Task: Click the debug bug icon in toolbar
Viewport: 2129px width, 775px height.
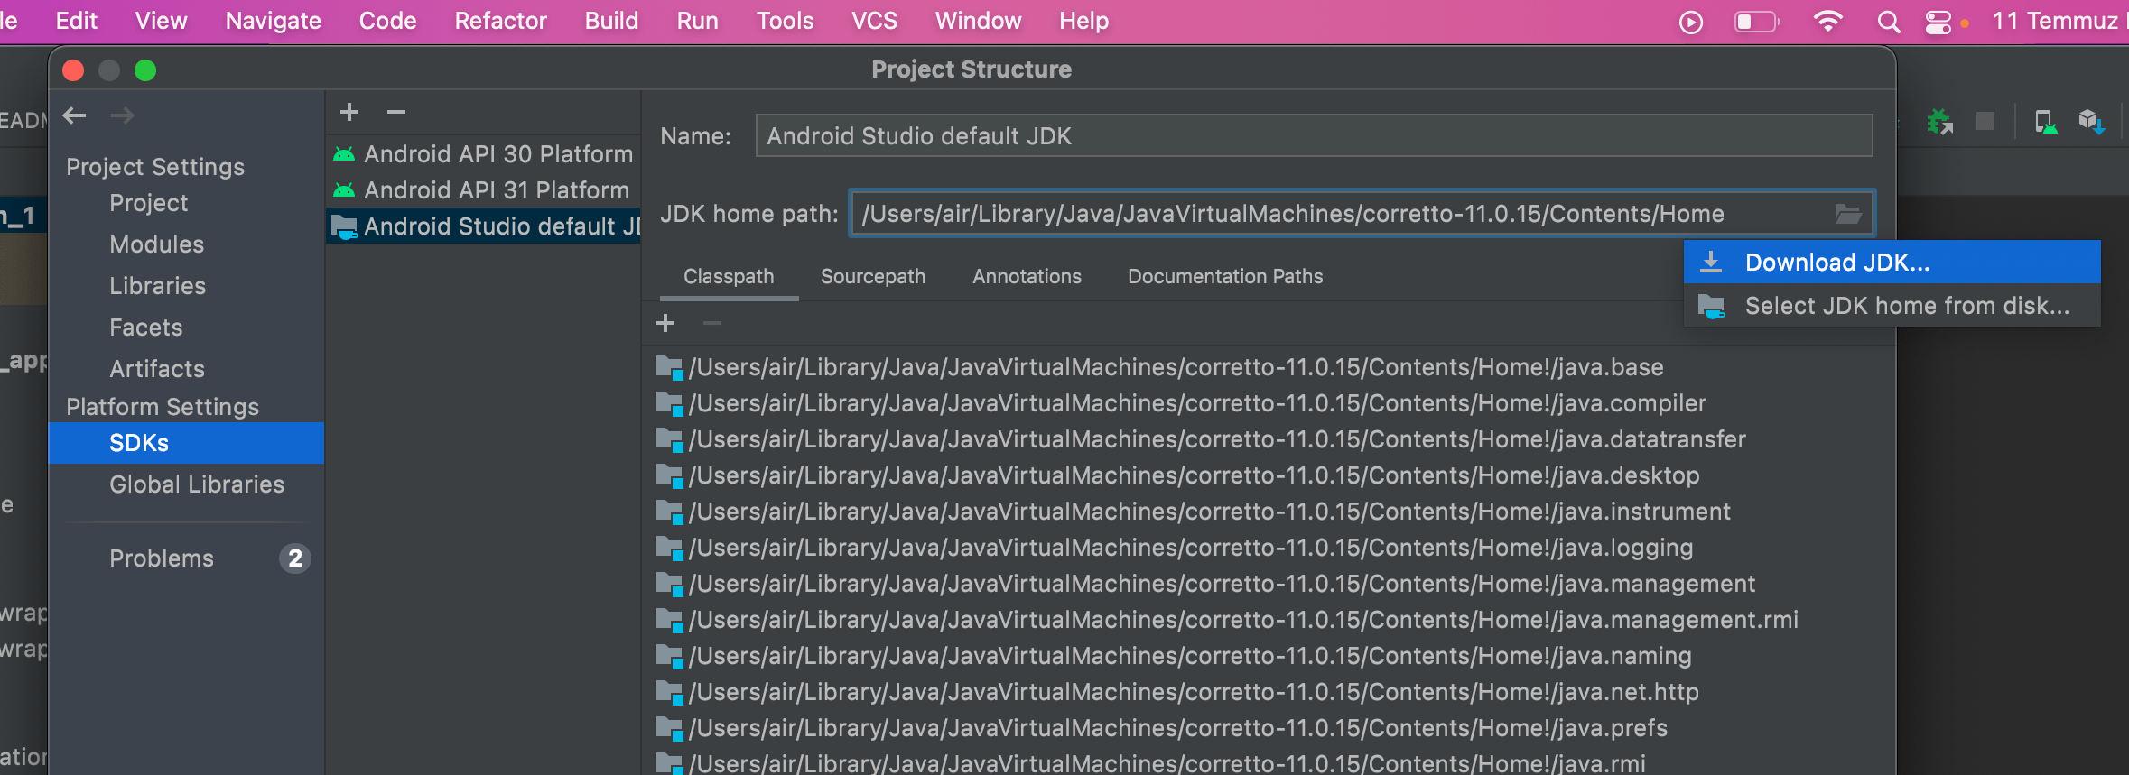Action: pyautogui.click(x=1938, y=121)
